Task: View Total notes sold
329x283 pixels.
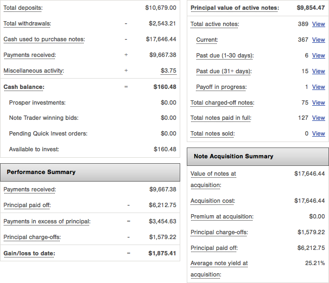Action: 318,134
